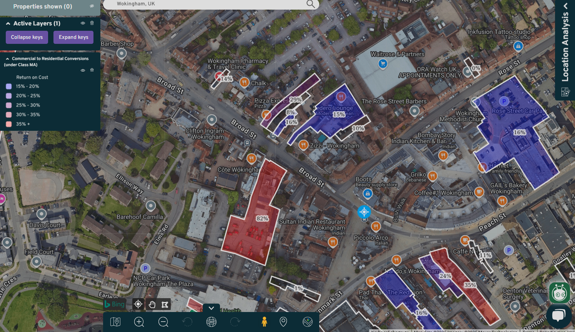This screenshot has width=575, height=332.
Task: Select the drop pin tool
Action: click(283, 322)
